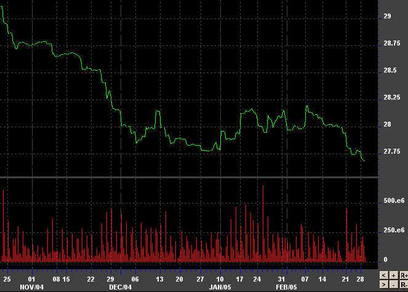Select the 28.25 price level label
The height and width of the screenshot is (292, 408).
[391, 98]
